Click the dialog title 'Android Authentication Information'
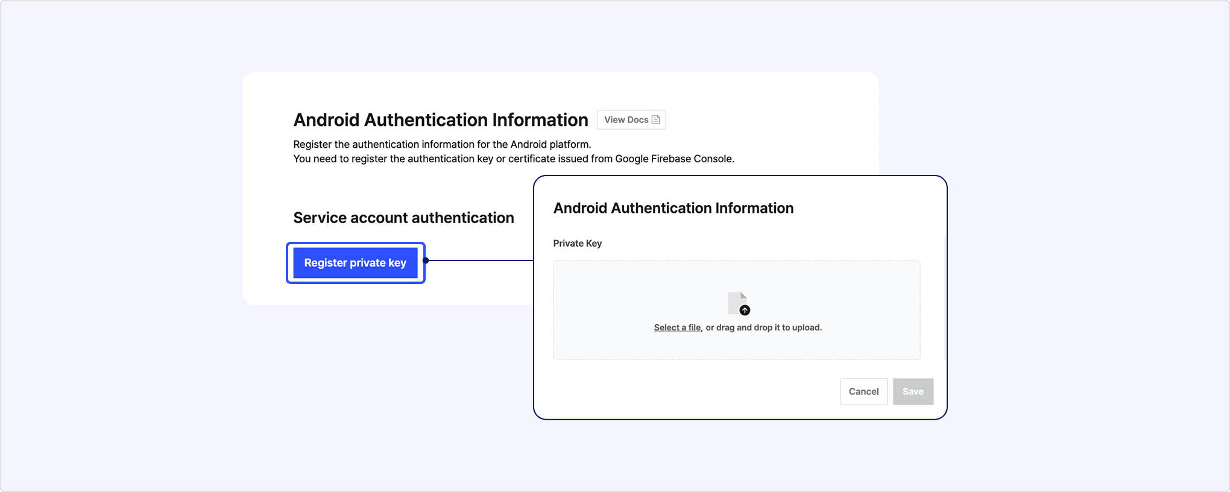The height and width of the screenshot is (492, 1230). [673, 208]
